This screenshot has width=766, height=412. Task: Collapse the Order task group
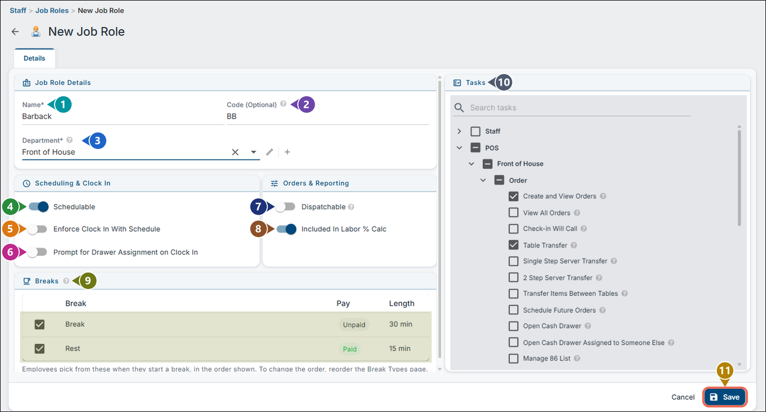[483, 180]
